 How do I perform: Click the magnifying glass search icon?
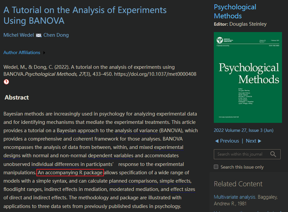[274, 154]
